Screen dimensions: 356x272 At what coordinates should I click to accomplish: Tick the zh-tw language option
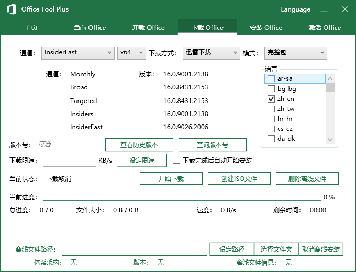(271, 109)
